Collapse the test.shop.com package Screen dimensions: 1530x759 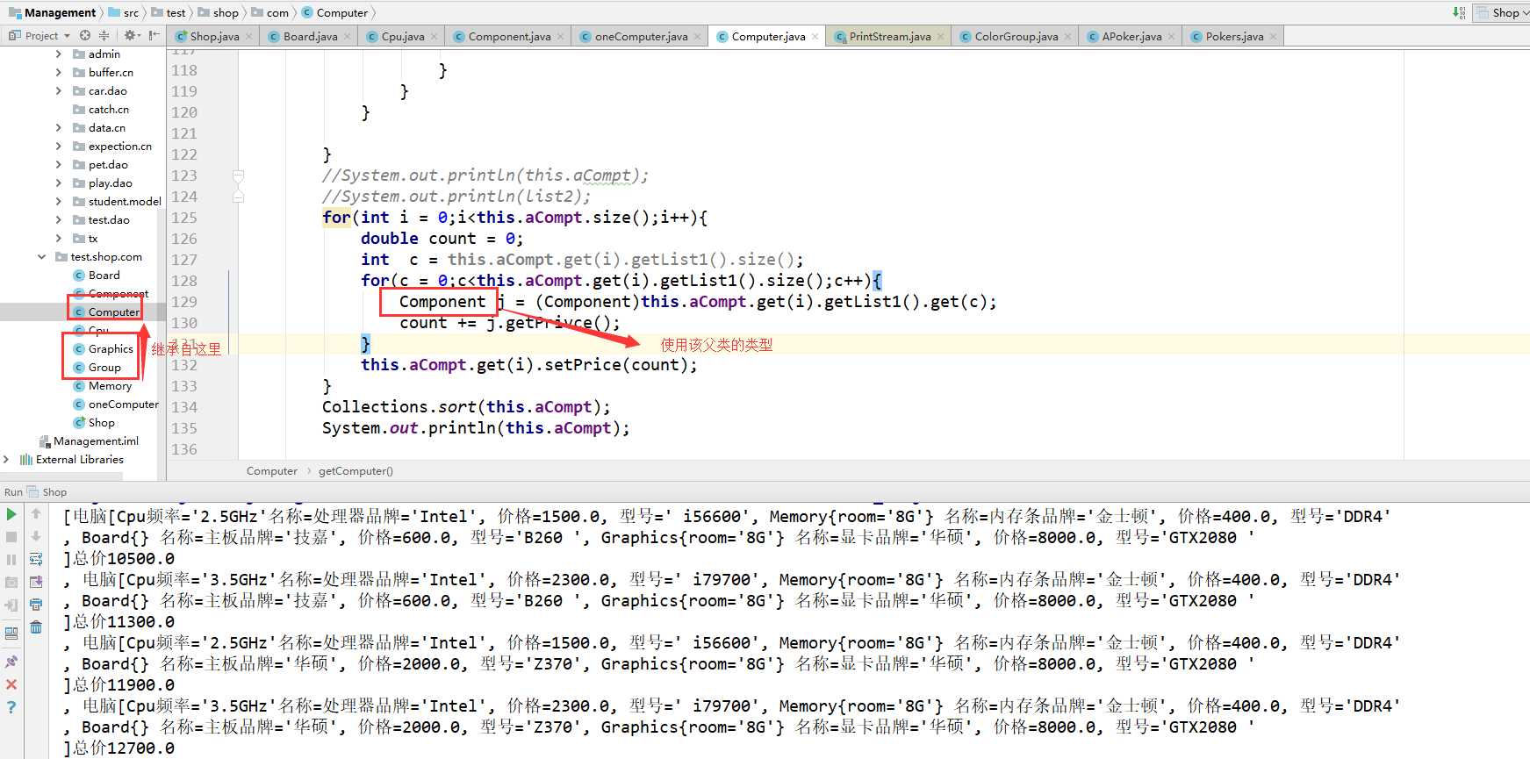[41, 256]
